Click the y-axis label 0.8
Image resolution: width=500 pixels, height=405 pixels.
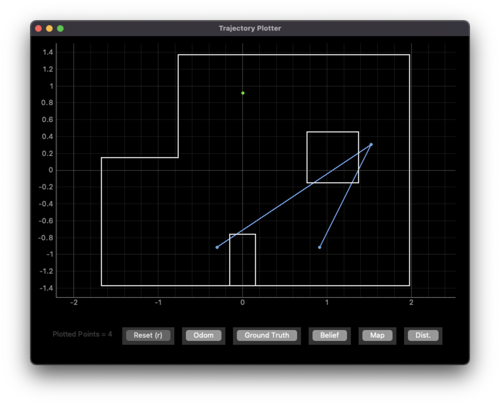tap(47, 103)
